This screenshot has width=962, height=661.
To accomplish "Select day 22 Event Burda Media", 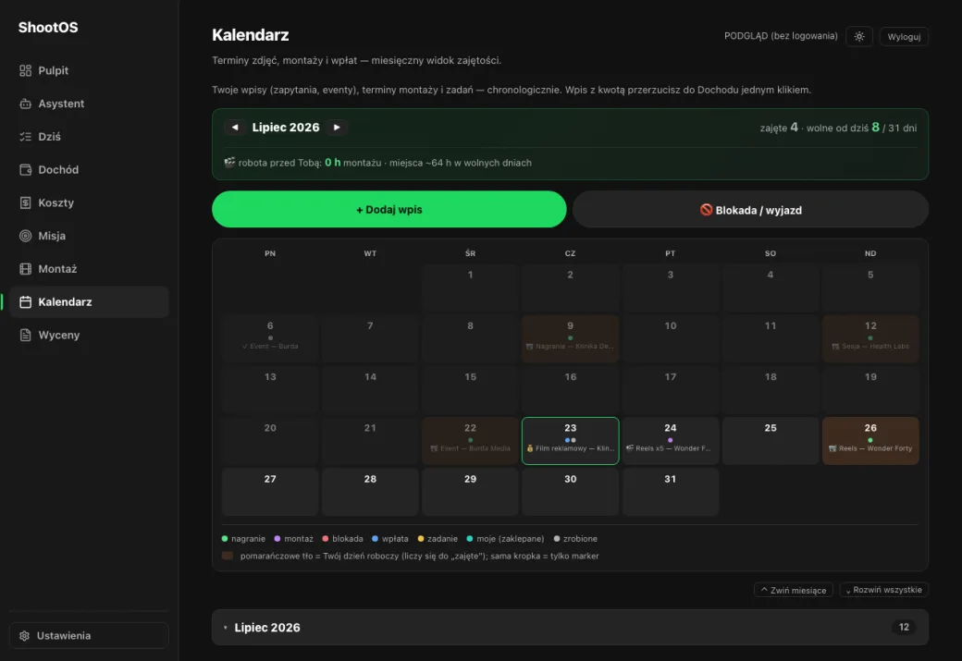I will click(470, 441).
